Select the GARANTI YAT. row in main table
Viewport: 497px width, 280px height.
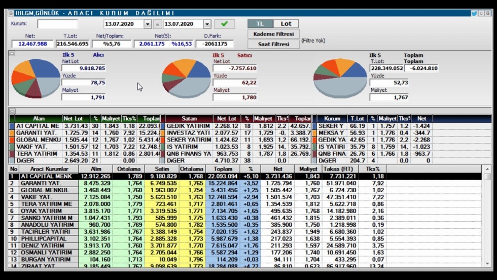(41, 184)
